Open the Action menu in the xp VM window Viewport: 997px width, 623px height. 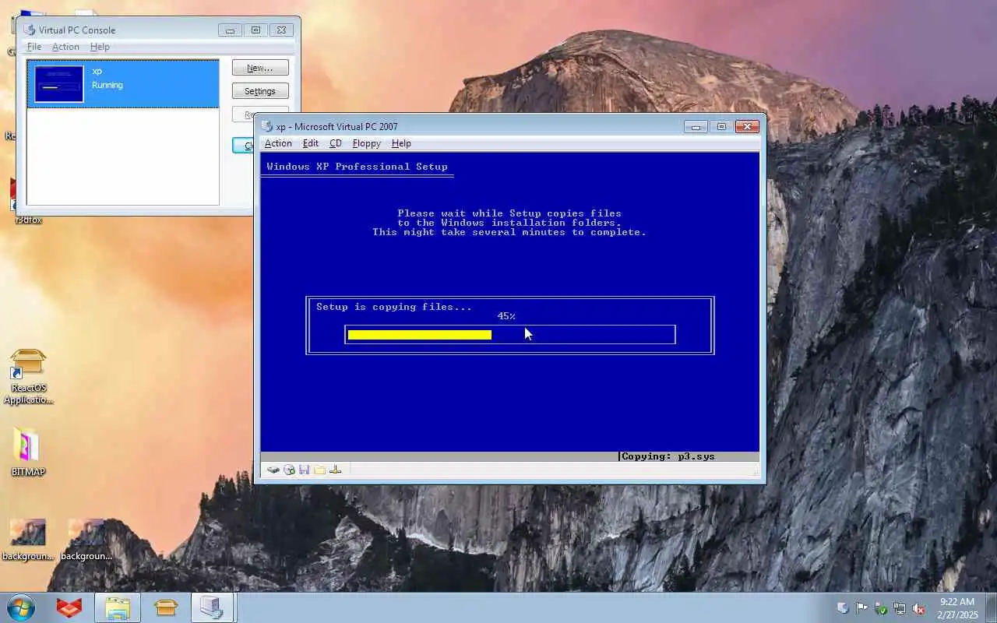[x=278, y=143]
